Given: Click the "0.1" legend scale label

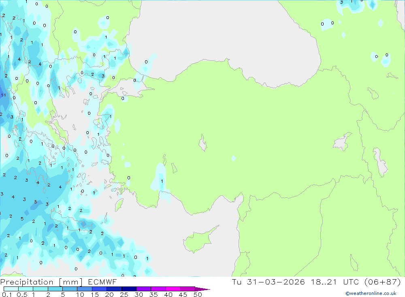Looking at the screenshot, I should pos(7,295).
